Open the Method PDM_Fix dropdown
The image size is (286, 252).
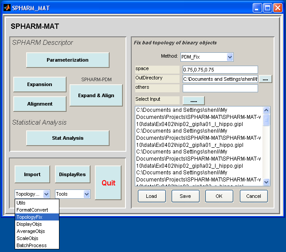pos(230,57)
